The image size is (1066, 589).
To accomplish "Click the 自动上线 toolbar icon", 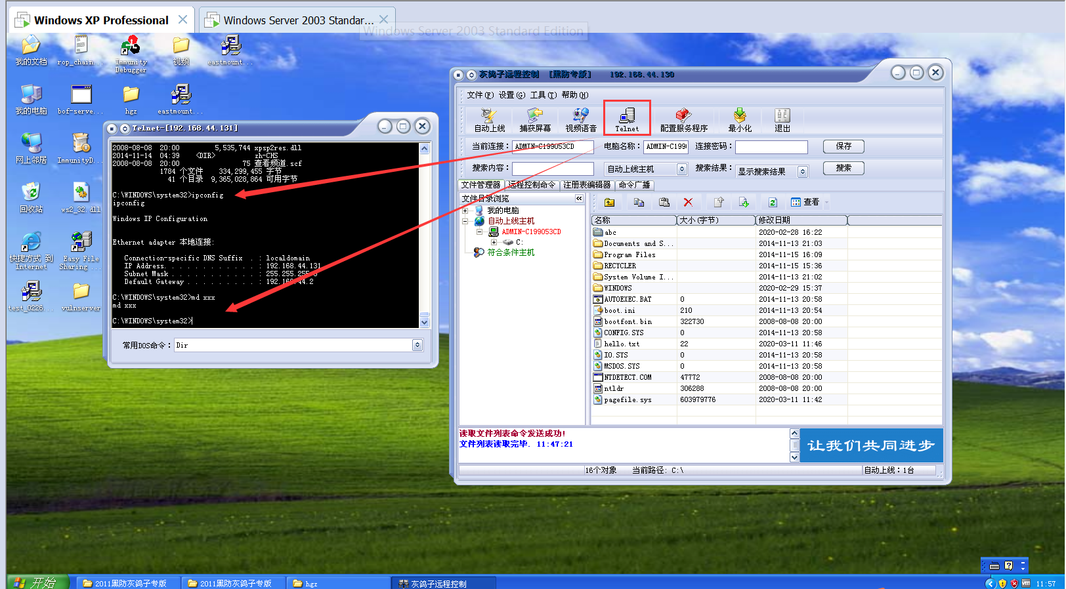I will click(x=490, y=120).
